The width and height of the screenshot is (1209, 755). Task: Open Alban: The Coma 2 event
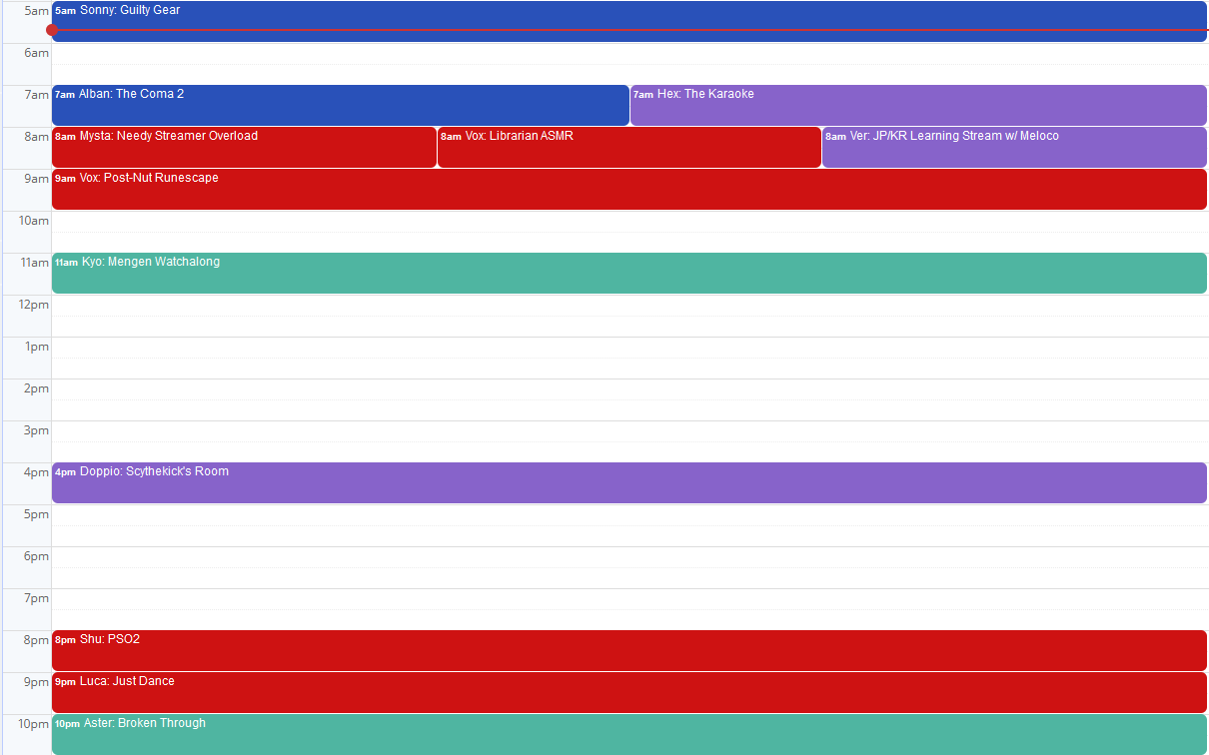click(341, 105)
